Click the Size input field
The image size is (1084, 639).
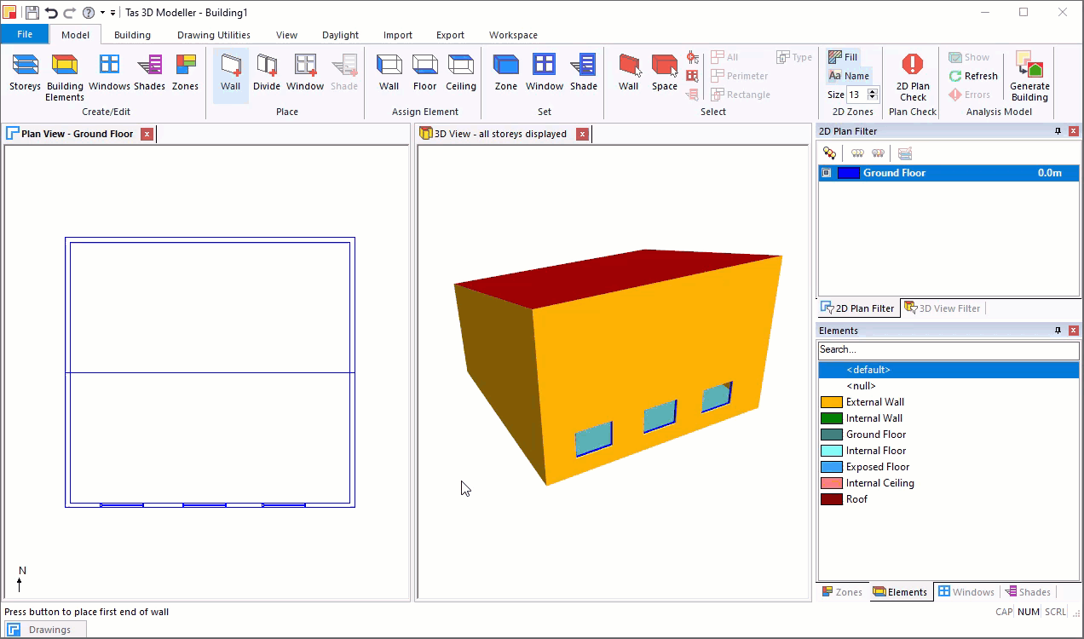856,95
